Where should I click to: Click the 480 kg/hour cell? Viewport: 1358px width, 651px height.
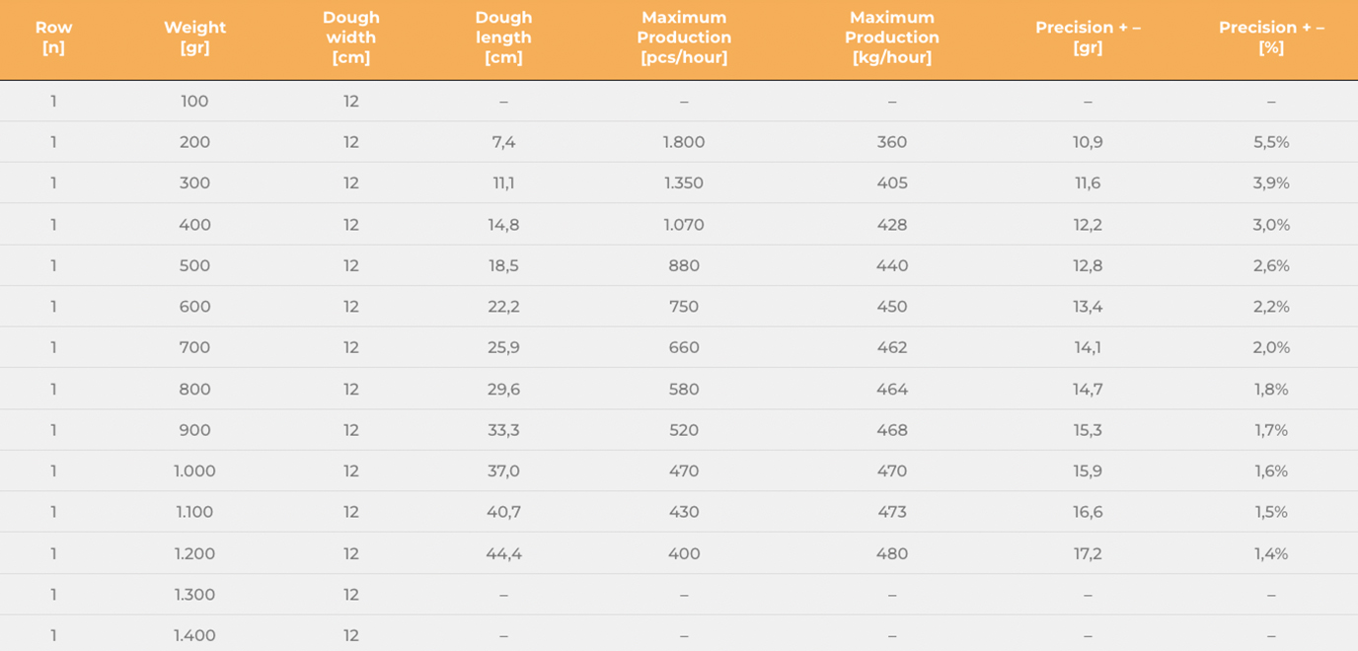(891, 554)
